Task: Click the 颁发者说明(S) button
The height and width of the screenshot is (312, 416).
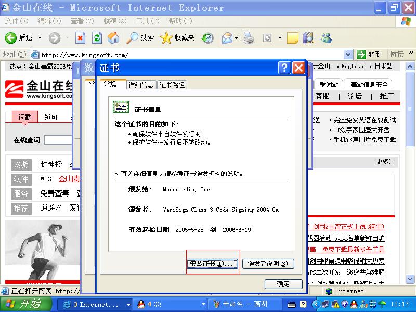Action: click(x=268, y=264)
